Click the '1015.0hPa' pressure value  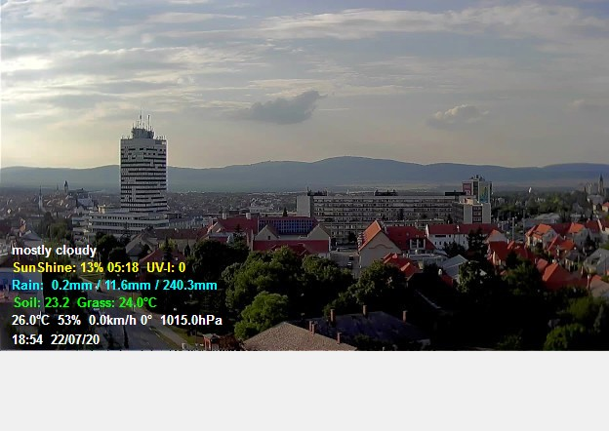click(x=191, y=321)
